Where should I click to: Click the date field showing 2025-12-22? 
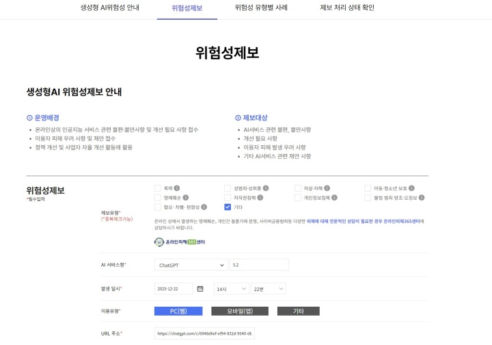[174, 288]
